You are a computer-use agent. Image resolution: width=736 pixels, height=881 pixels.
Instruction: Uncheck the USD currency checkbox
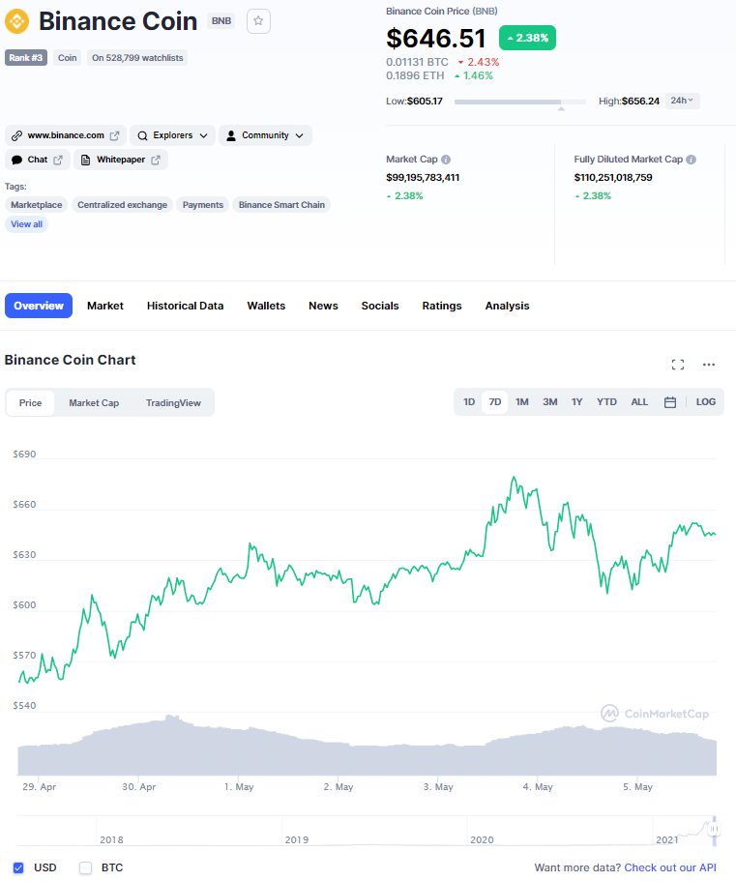tap(18, 867)
